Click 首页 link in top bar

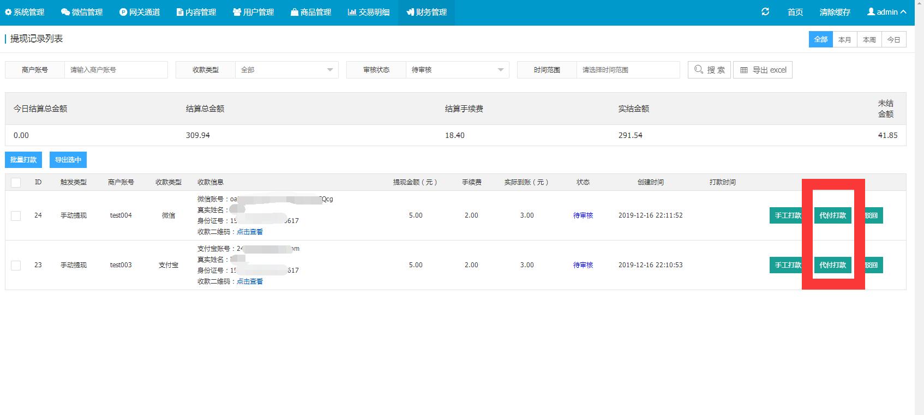(x=795, y=12)
